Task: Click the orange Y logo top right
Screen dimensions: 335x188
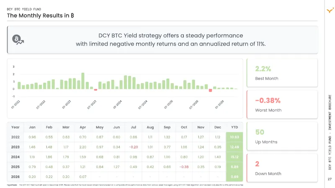Action: 330,10
